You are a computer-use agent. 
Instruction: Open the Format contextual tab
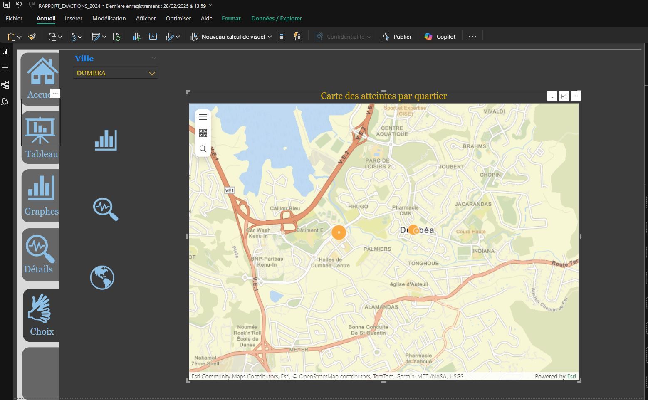(231, 18)
